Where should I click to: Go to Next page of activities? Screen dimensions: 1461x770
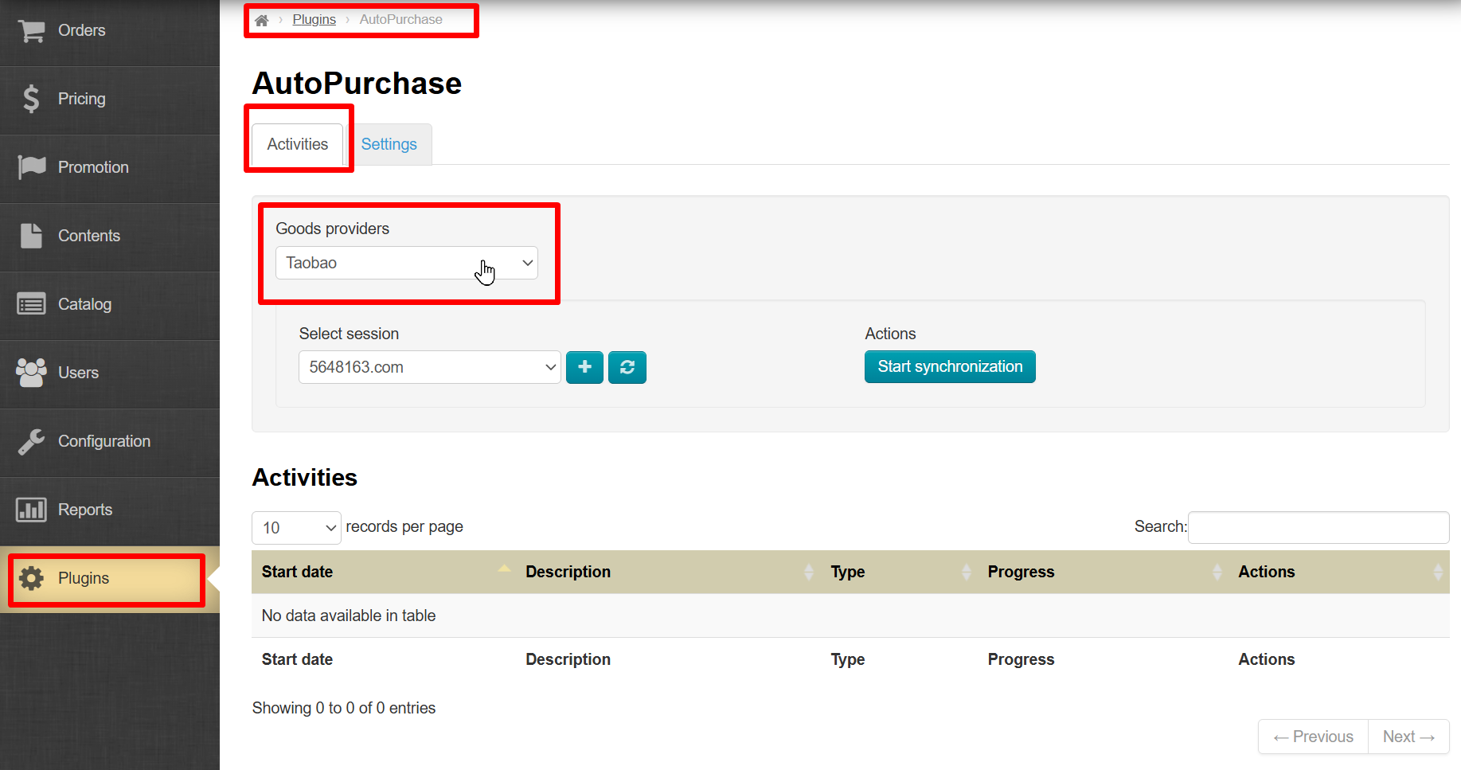point(1408,737)
